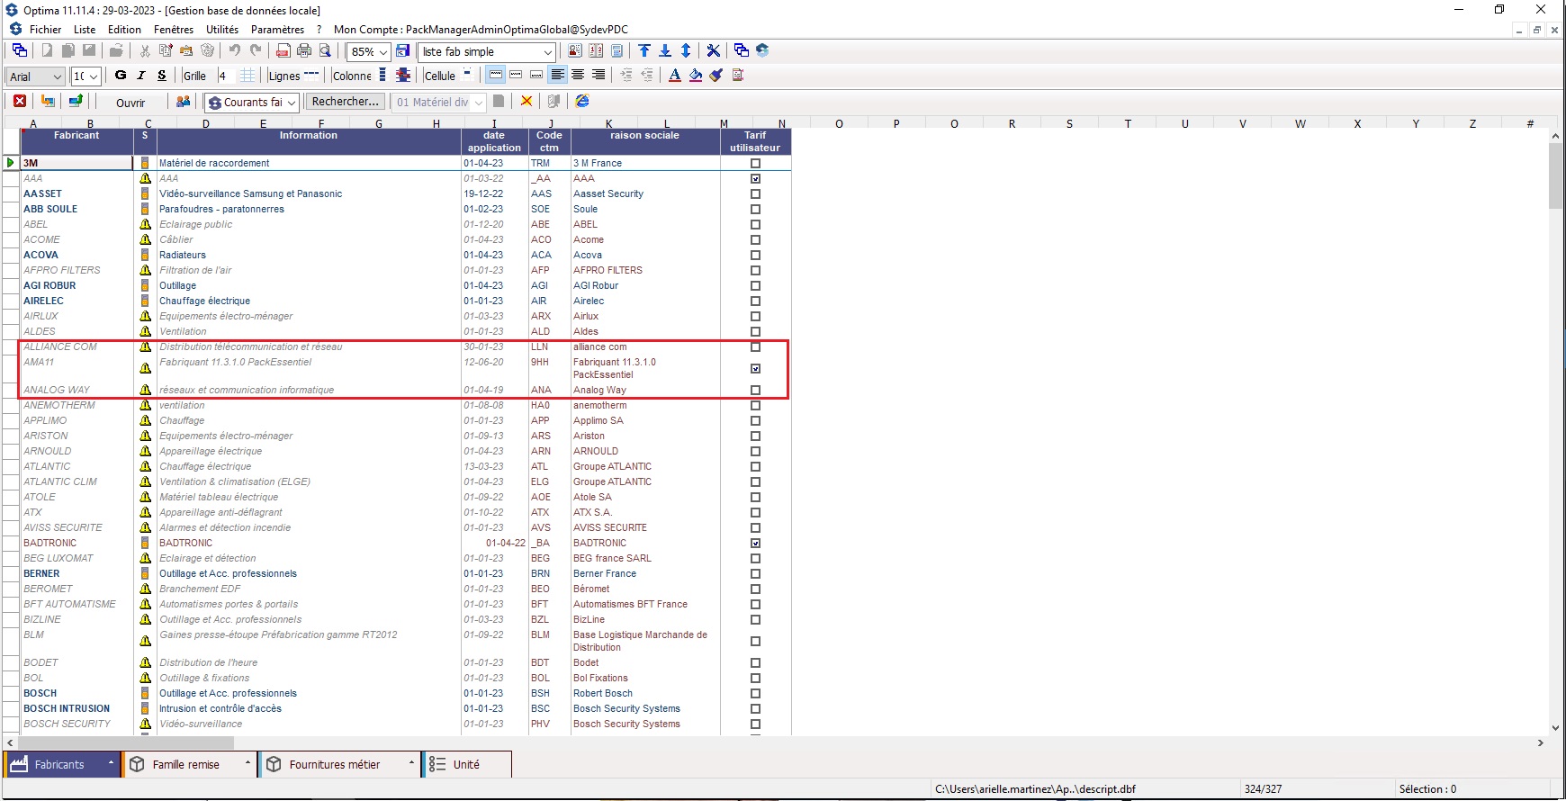Open the Fichier menu

pyautogui.click(x=45, y=30)
